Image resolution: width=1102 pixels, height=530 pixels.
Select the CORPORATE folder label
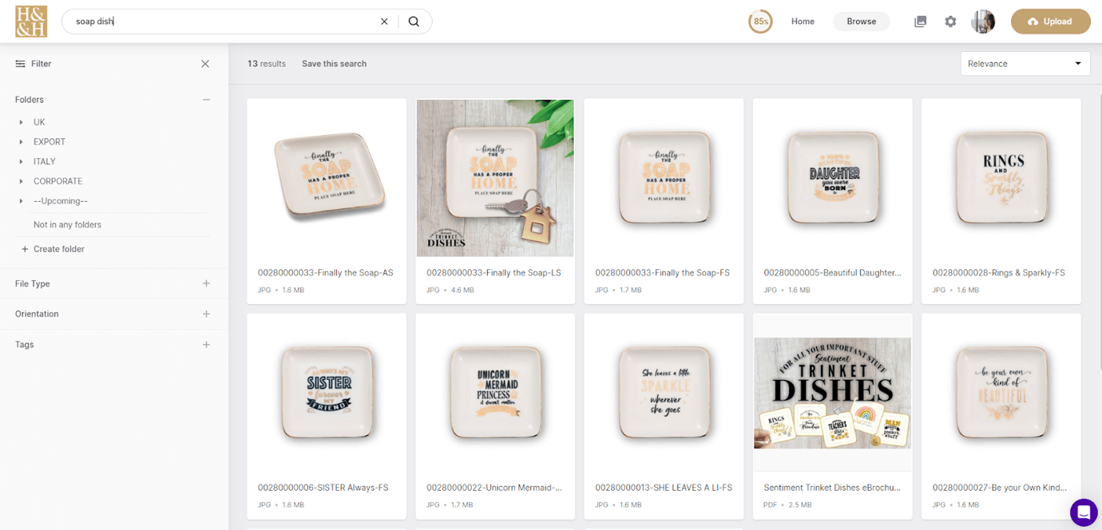pos(58,181)
